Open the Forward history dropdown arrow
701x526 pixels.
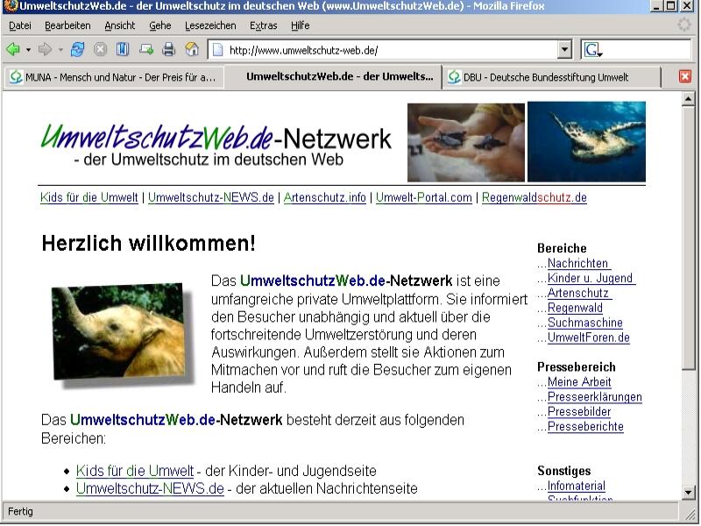pos(60,50)
